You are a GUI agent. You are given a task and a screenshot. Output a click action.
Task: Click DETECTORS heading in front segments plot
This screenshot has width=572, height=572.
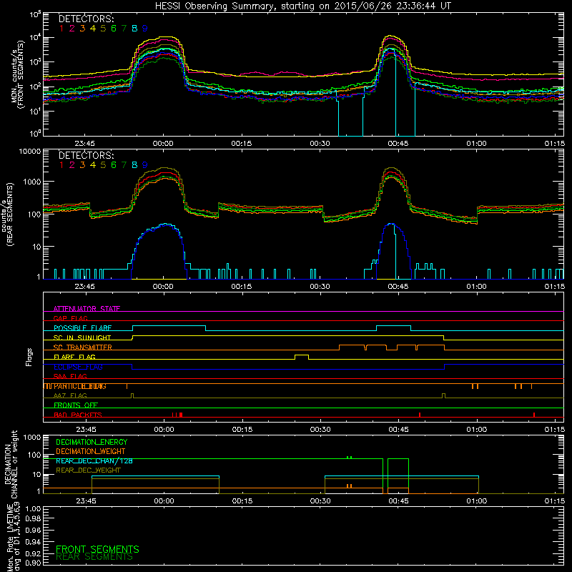tap(87, 19)
